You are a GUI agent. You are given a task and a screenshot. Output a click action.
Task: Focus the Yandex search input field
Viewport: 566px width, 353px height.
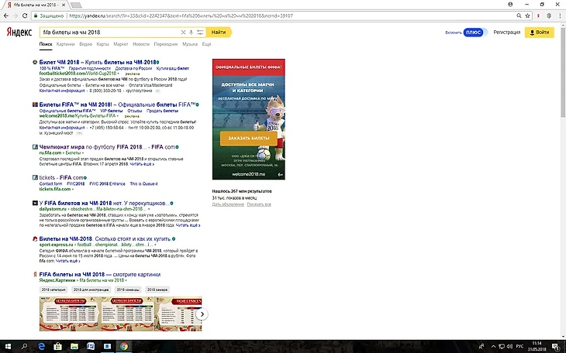(110, 32)
